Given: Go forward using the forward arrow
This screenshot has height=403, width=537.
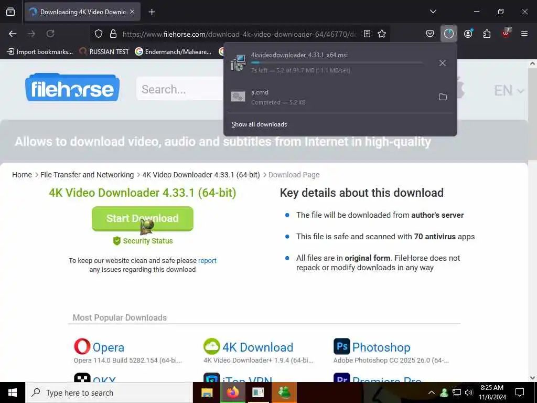Looking at the screenshot, I should point(31,34).
